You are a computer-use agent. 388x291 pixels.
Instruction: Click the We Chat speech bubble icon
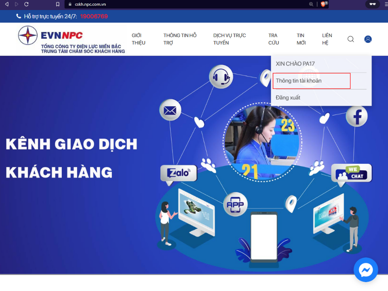pos(351,173)
